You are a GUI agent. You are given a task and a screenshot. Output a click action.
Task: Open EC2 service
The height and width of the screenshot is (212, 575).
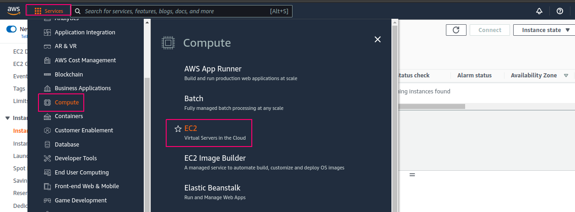(190, 129)
